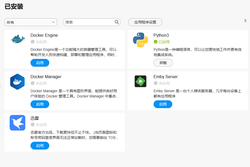Click the Emby Server title text
The width and height of the screenshot is (250, 167).
(x=166, y=77)
